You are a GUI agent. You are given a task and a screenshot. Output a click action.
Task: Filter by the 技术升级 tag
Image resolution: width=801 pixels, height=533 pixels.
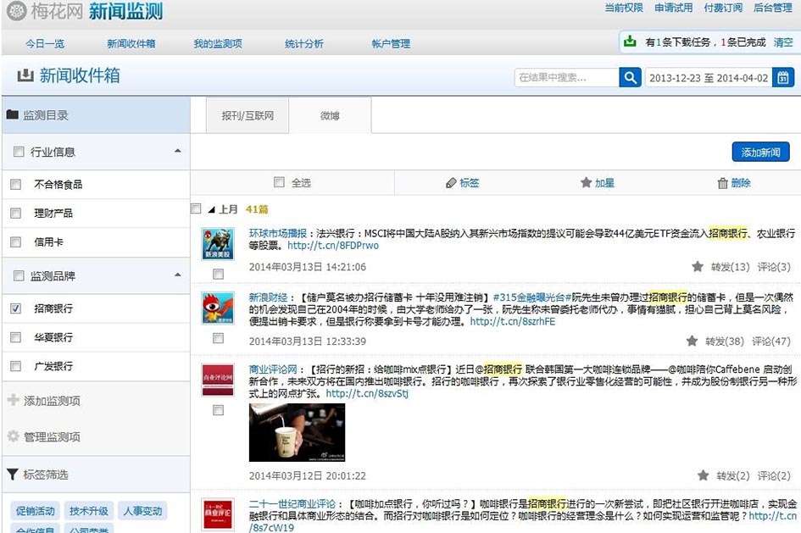tap(89, 510)
